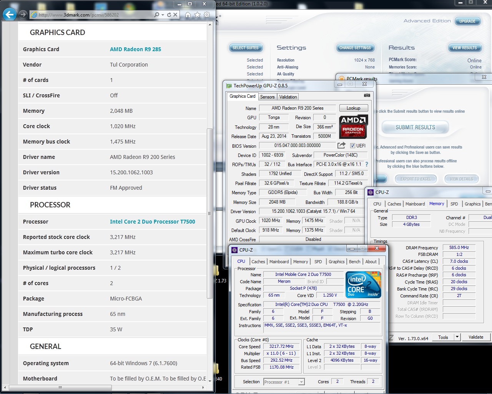Click the Bus Interface question mark help
The height and width of the screenshot is (394, 492).
(367, 164)
